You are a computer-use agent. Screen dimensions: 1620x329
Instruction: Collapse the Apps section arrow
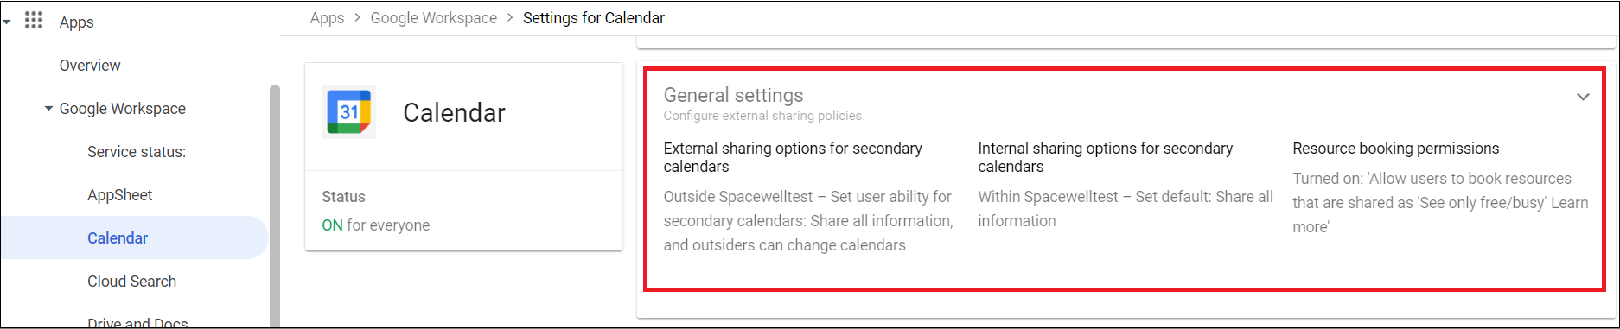pyautogui.click(x=7, y=22)
